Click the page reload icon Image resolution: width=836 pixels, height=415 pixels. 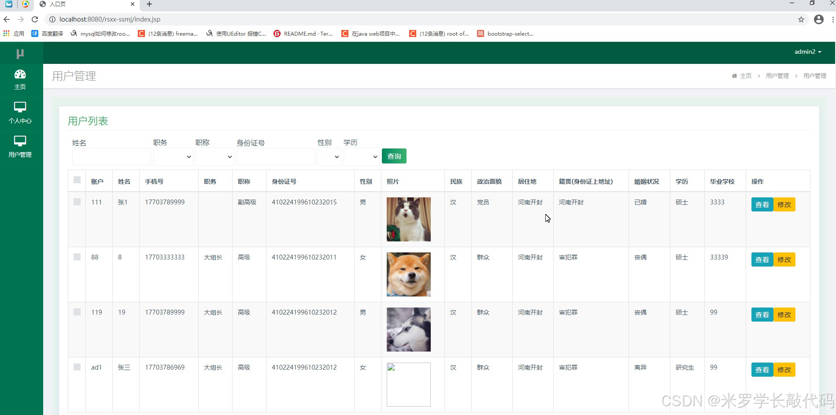[34, 19]
